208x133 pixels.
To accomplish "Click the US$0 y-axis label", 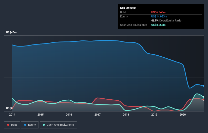I will click(9, 108).
